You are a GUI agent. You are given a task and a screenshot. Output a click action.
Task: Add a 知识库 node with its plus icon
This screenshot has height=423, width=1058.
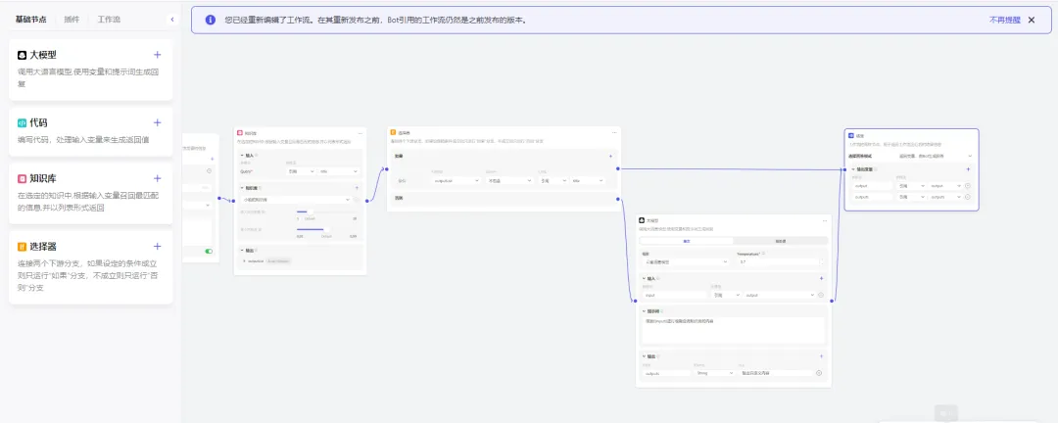(158, 178)
